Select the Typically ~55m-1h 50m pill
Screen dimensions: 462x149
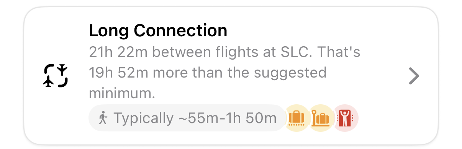(188, 118)
